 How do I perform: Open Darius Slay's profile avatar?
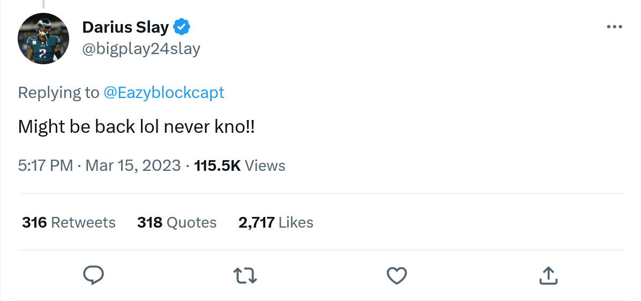(43, 39)
